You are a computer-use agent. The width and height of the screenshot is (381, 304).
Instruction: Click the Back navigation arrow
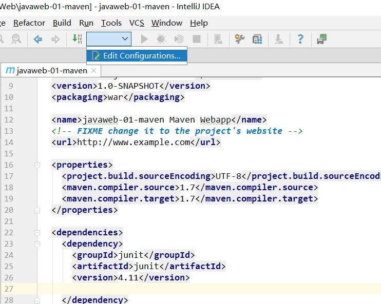tap(37, 39)
